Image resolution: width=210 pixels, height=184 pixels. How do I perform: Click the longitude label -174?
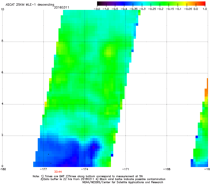[x=85, y=169]
